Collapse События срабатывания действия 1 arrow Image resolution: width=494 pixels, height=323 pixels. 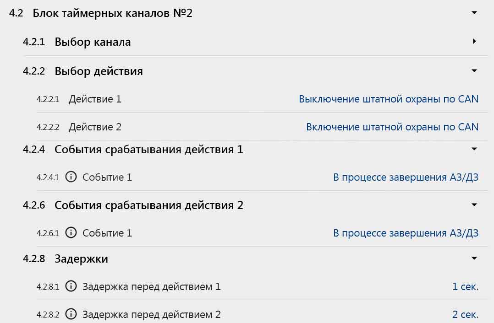474,149
